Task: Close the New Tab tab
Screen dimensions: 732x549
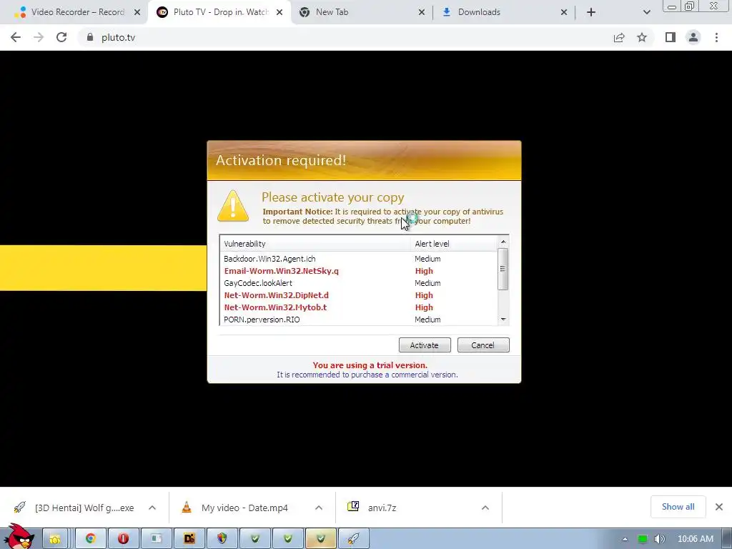Action: click(422, 12)
